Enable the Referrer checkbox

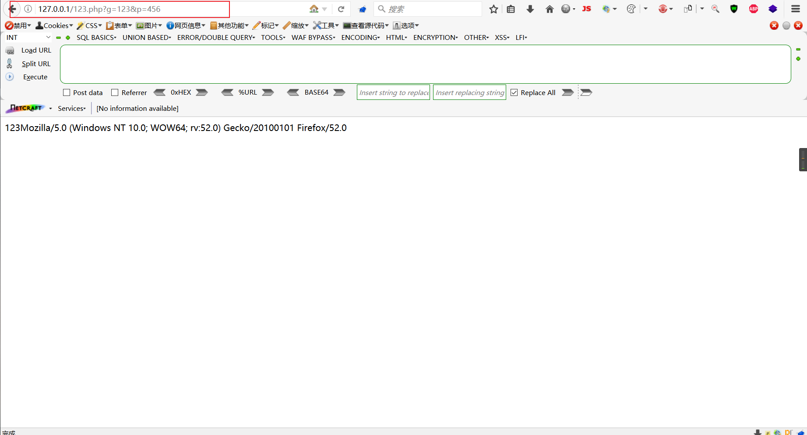click(115, 92)
